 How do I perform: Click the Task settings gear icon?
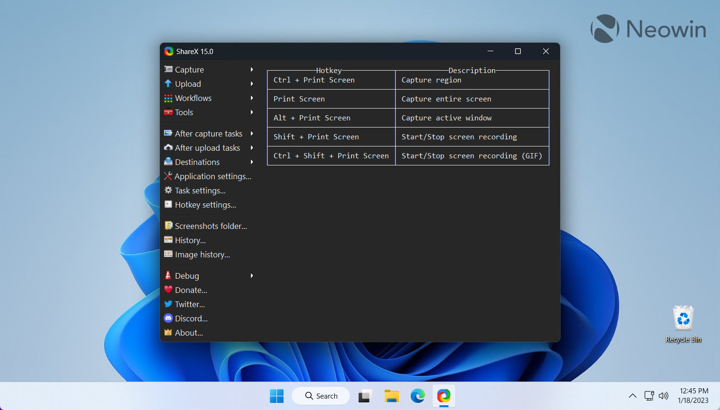coord(168,190)
